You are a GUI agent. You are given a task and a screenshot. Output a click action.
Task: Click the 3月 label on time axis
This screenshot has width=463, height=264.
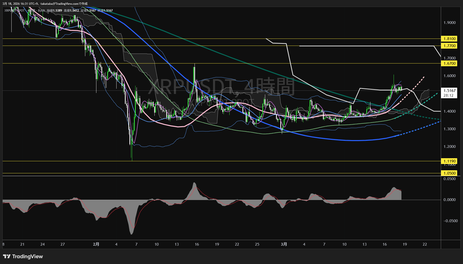pos(284,244)
